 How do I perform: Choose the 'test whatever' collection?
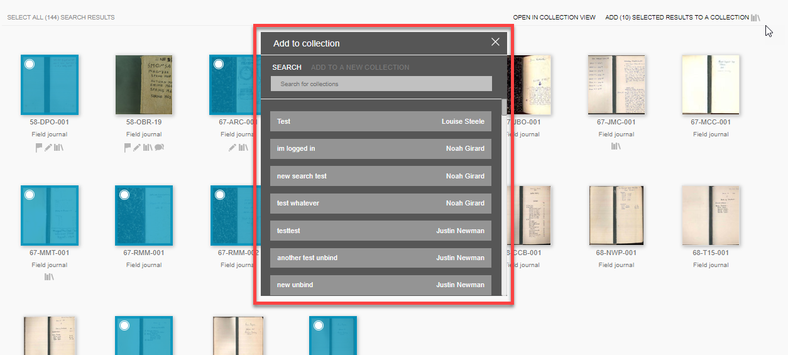381,203
